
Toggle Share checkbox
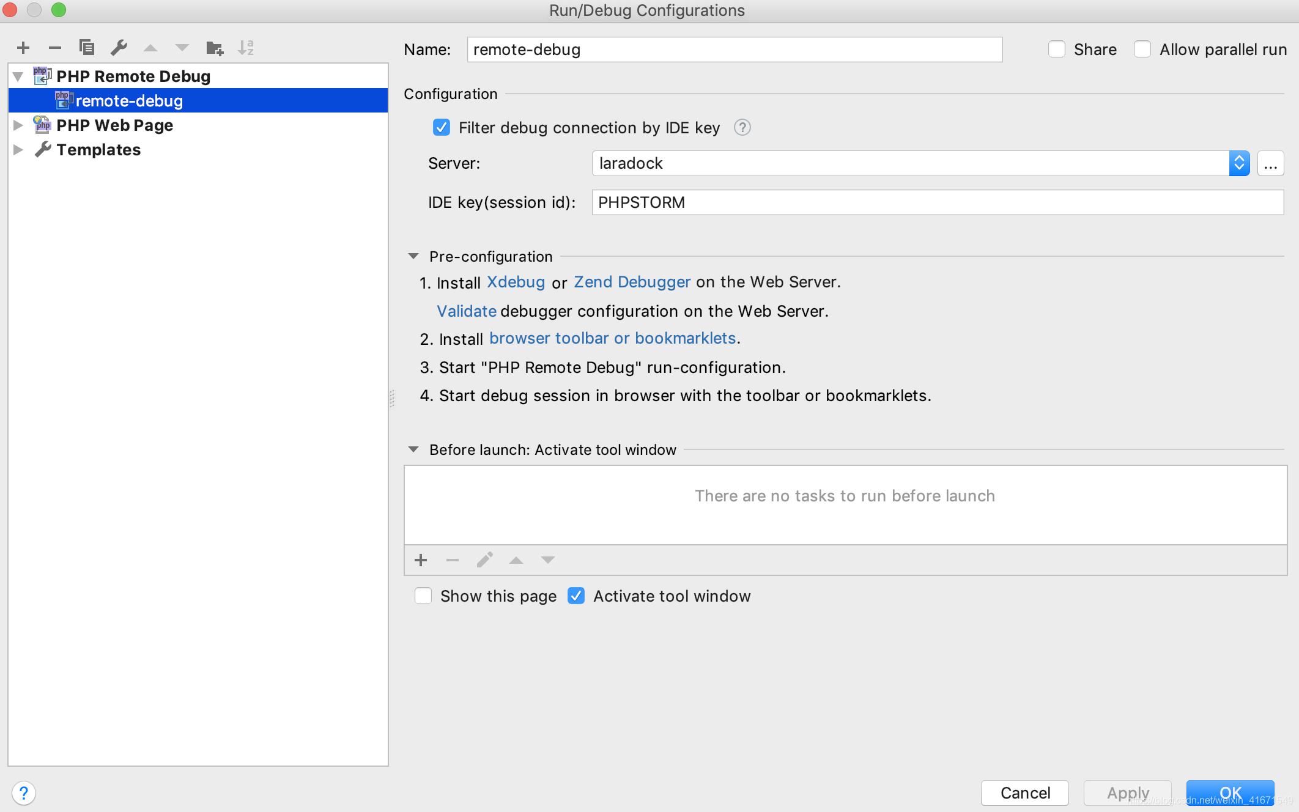point(1057,50)
